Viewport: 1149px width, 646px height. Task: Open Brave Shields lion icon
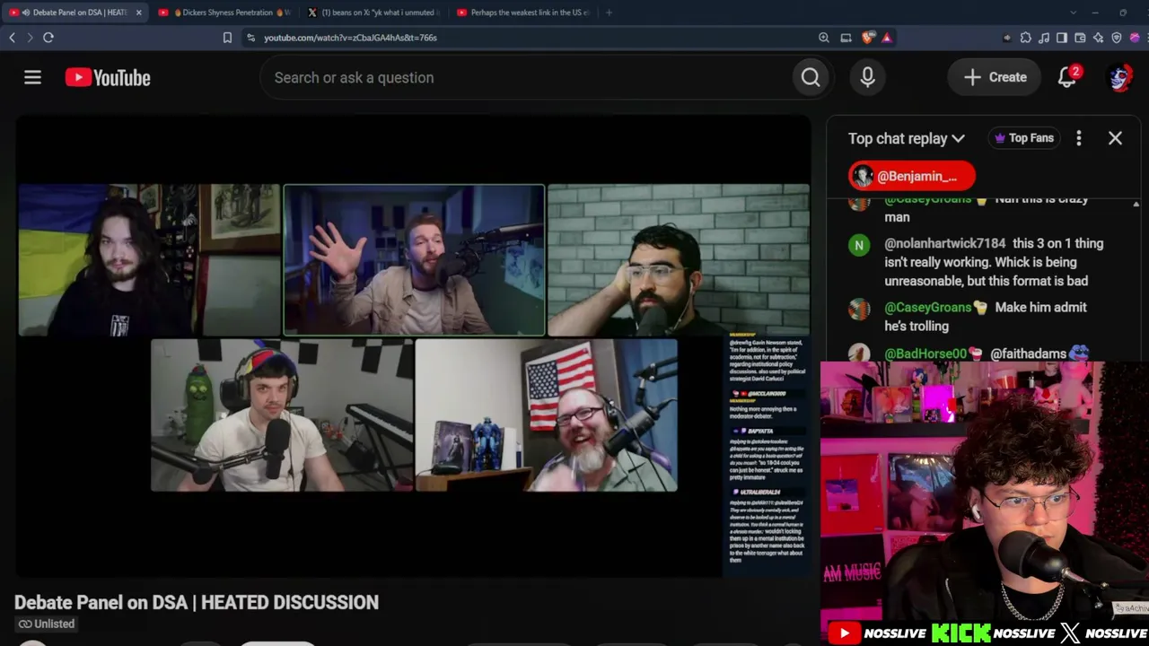[867, 38]
